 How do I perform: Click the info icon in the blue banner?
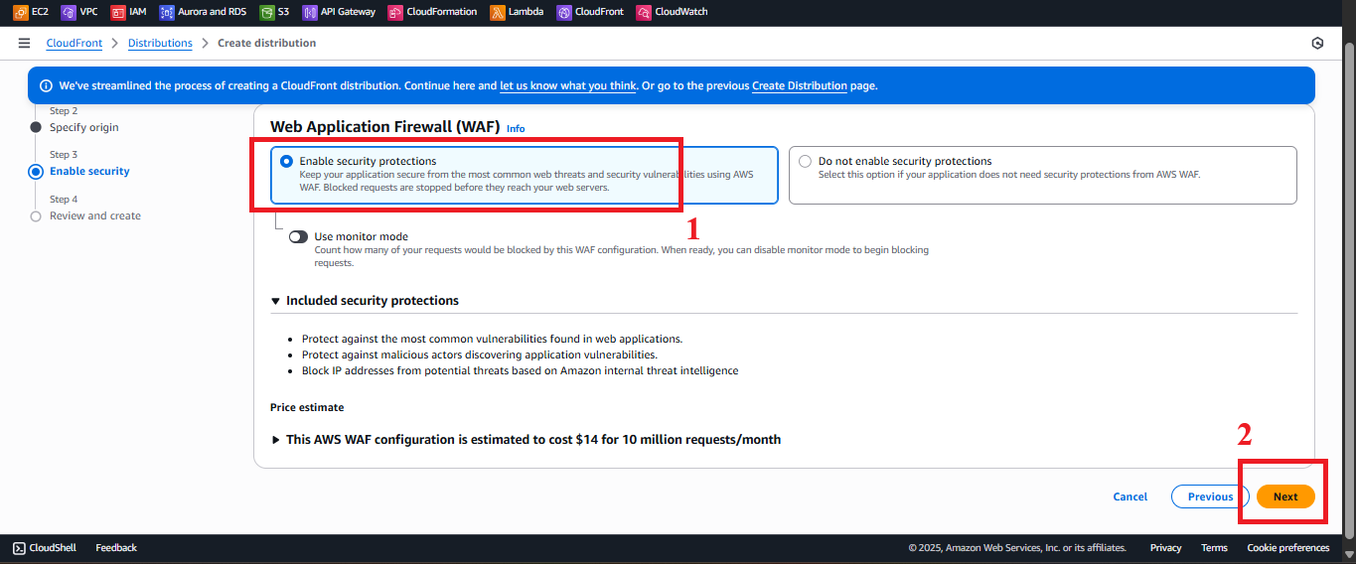[46, 86]
